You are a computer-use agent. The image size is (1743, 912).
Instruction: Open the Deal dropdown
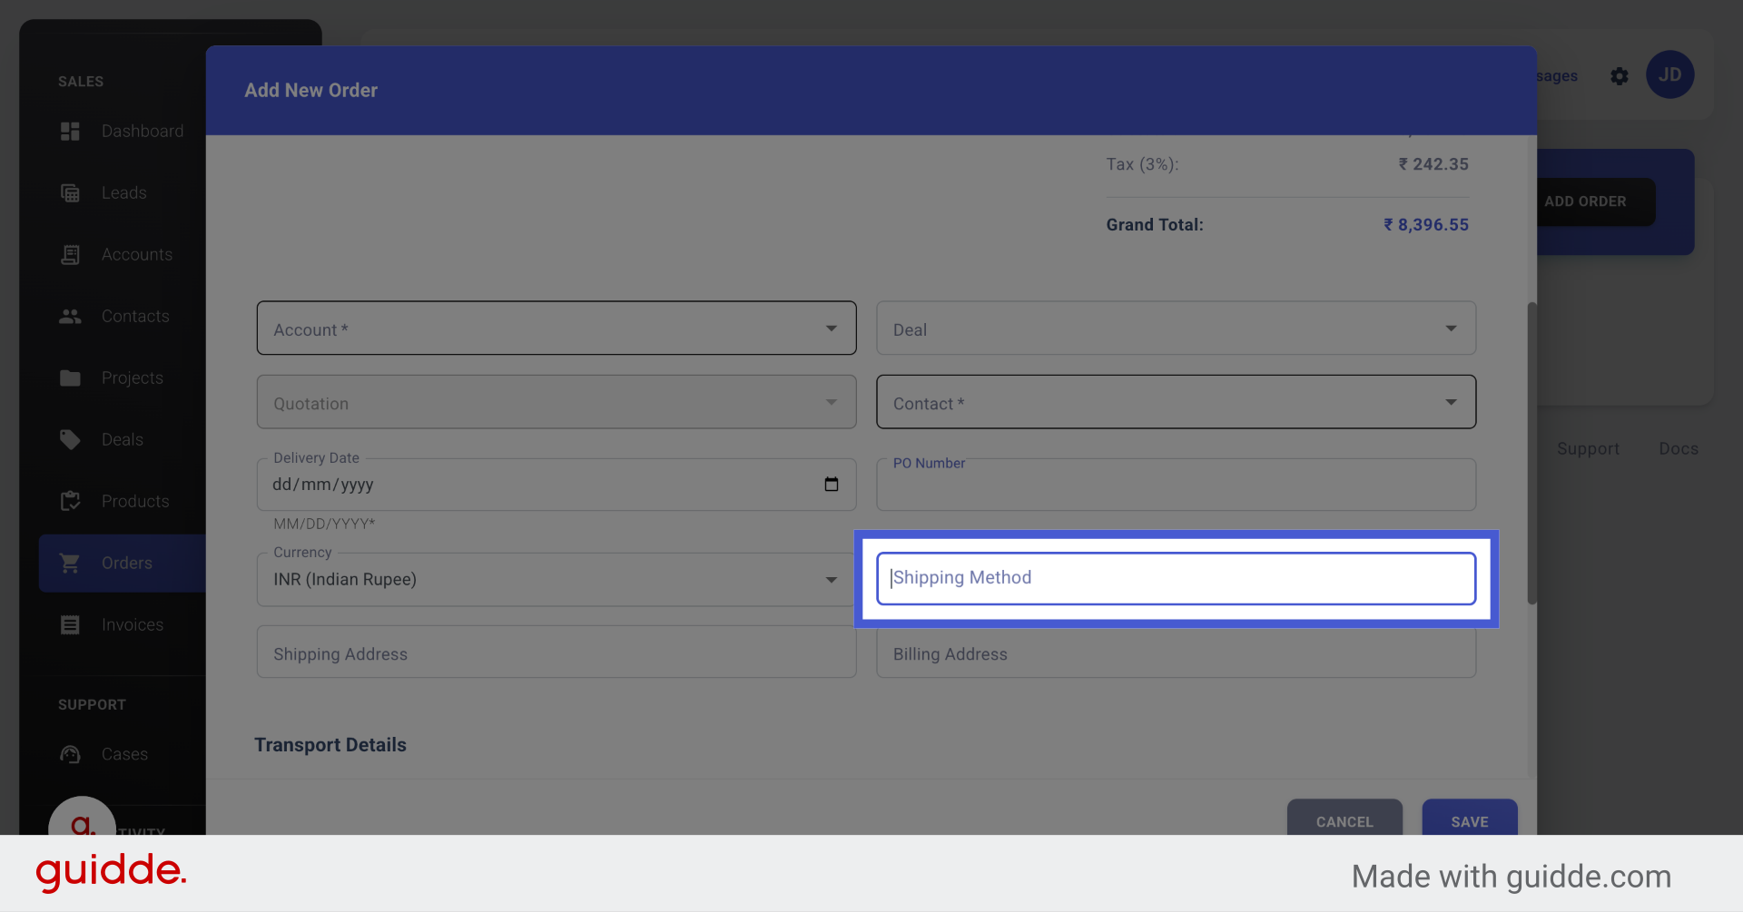tap(1452, 328)
